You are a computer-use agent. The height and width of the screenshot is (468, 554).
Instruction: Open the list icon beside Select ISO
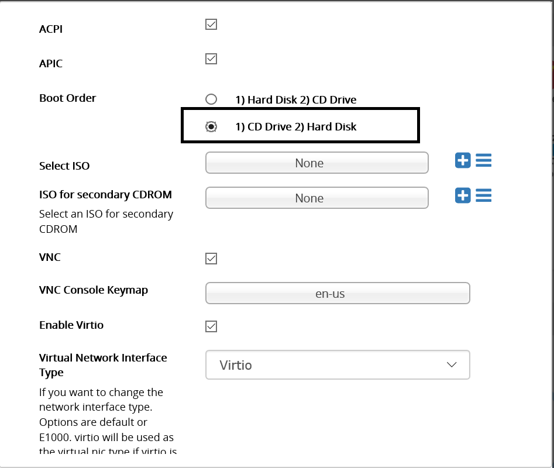[483, 160]
